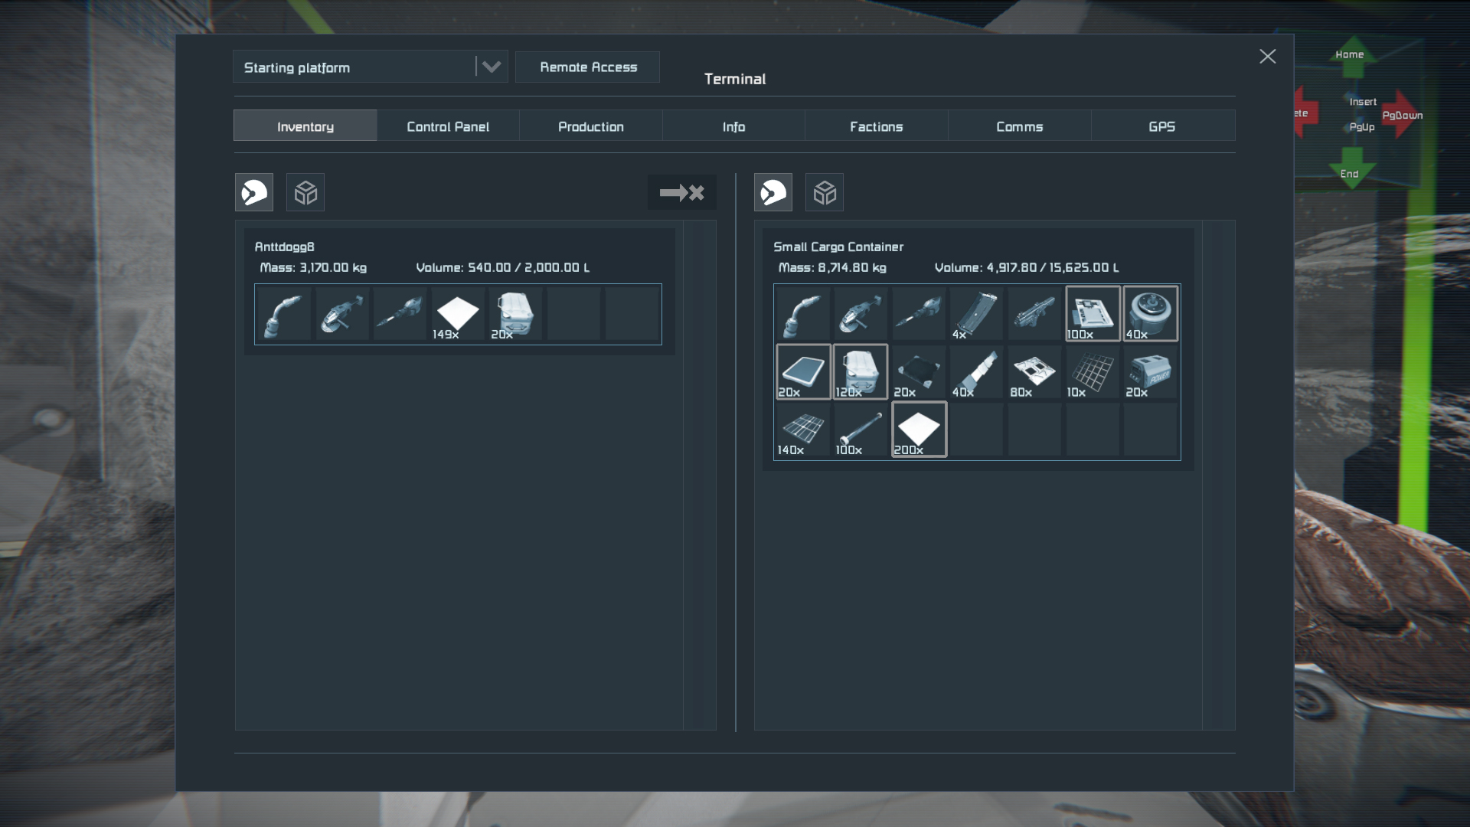Click the rifle item in the cargo container
Viewport: 1470px width, 827px height.
(x=1034, y=314)
